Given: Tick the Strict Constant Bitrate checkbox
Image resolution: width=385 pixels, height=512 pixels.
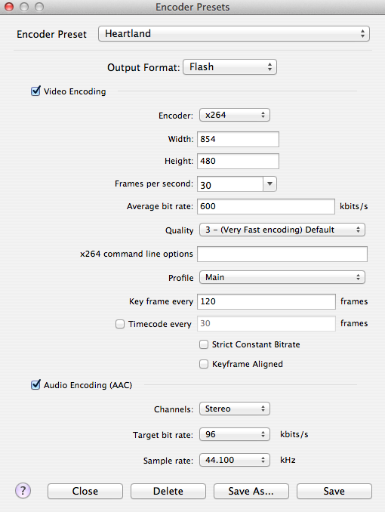Looking at the screenshot, I should 204,344.
